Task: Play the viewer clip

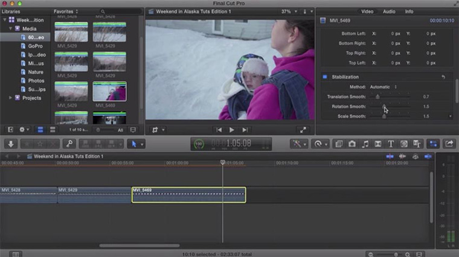Action: 231,130
